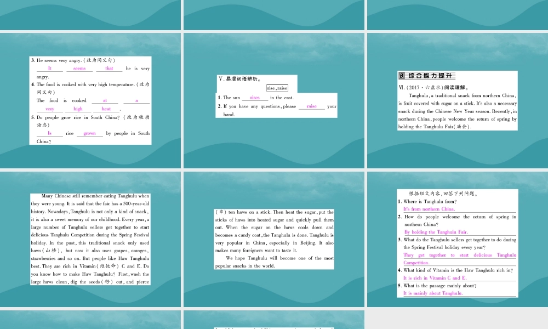
Task: Click the '根据短文内容,回答下列问题' instruction
Action: (x=443, y=194)
